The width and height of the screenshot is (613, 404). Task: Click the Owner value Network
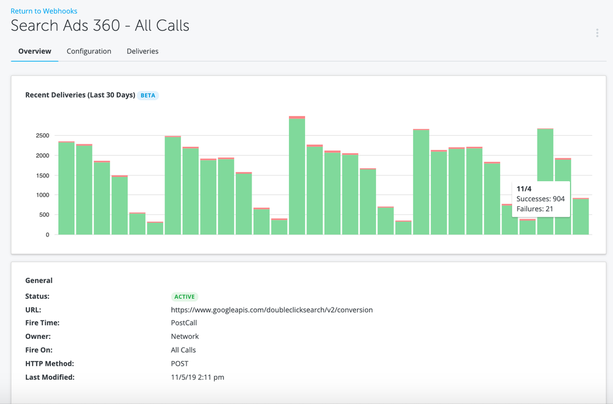point(185,336)
